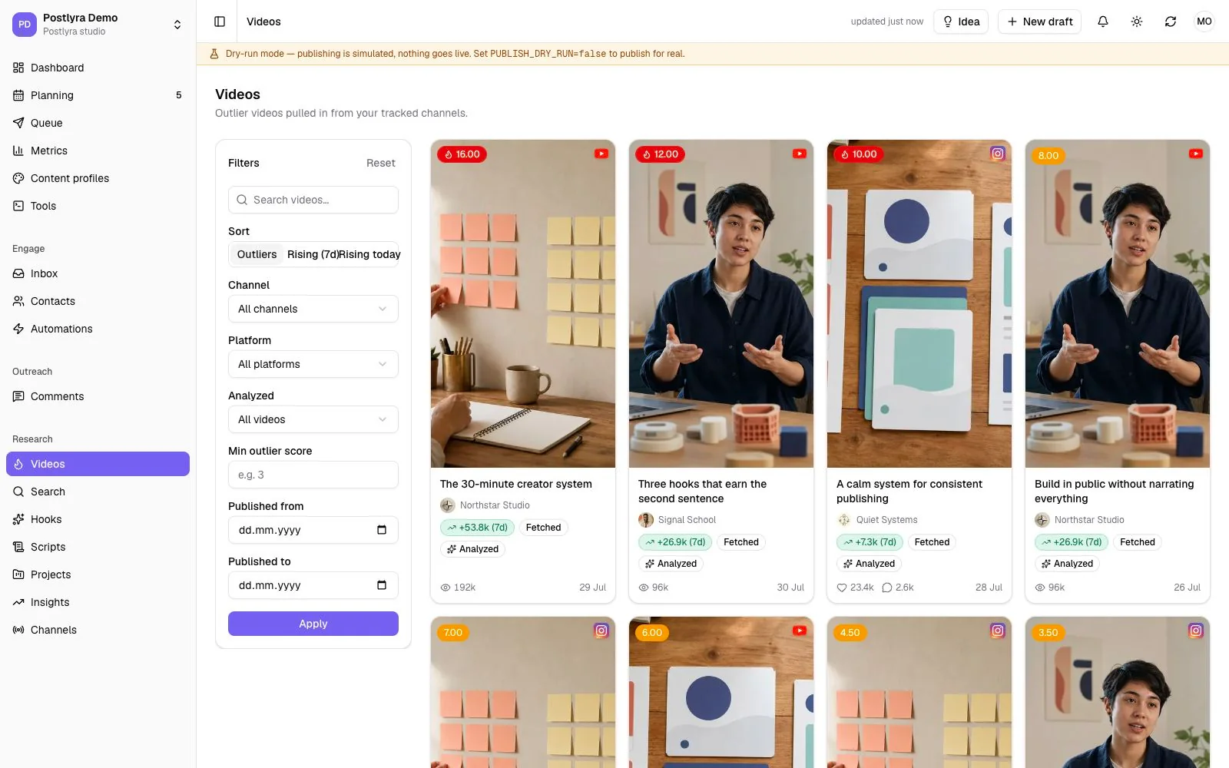Go to Channels page
This screenshot has width=1229, height=768.
click(x=98, y=630)
